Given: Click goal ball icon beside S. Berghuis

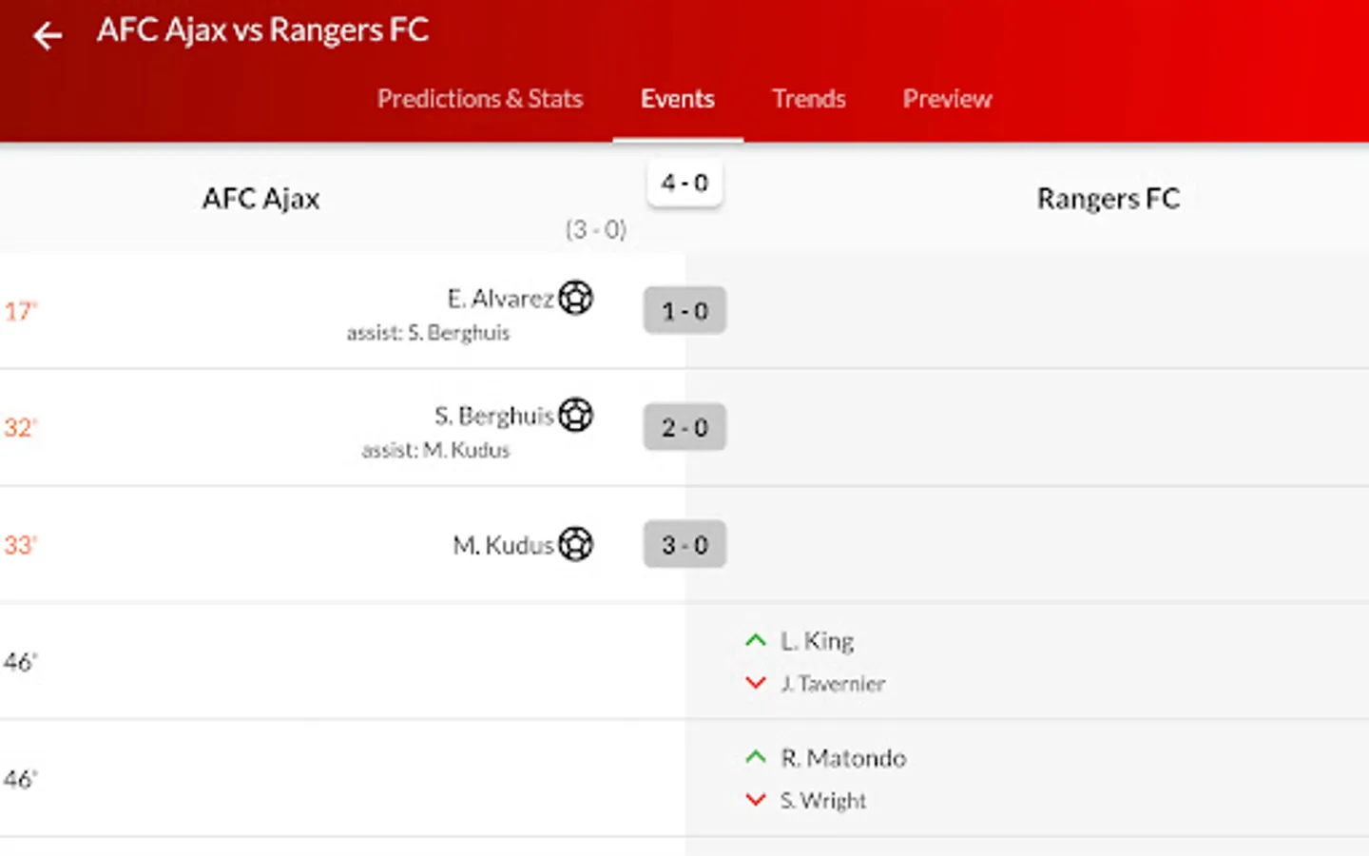Looking at the screenshot, I should (x=575, y=415).
